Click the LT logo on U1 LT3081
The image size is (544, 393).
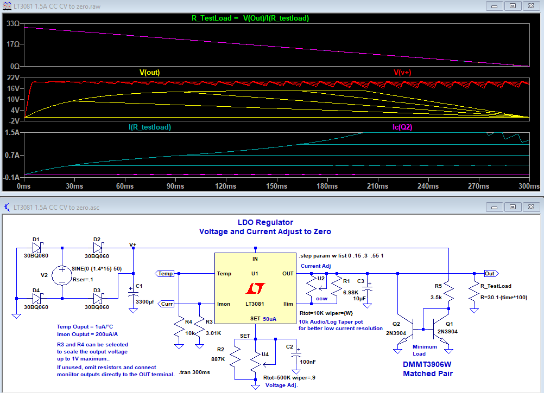(255, 288)
